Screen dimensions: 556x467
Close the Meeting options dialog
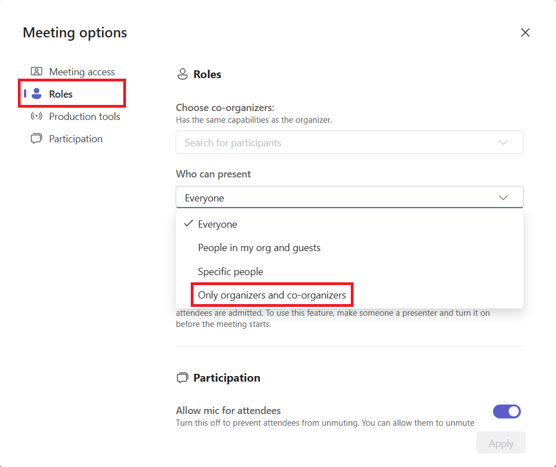525,32
